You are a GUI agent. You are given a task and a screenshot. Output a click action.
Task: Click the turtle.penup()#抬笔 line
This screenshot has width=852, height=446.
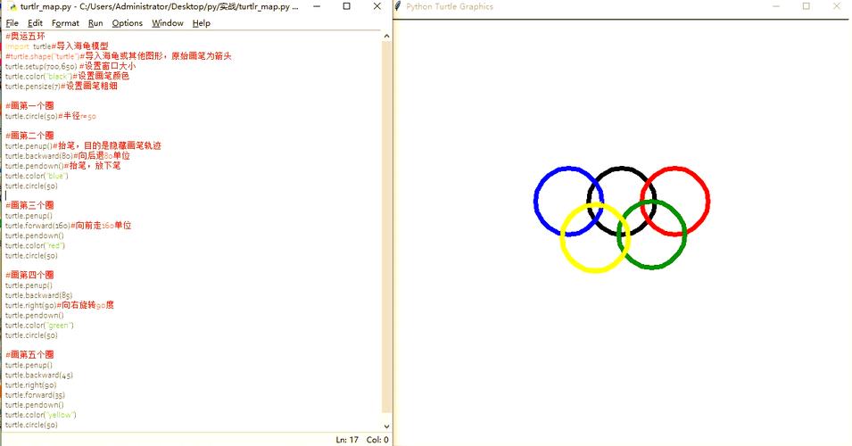[x=83, y=145]
